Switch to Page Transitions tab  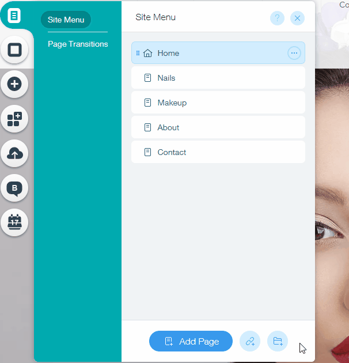coord(78,44)
